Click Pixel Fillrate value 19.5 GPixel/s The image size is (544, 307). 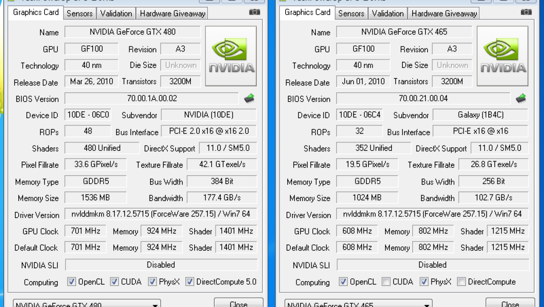(x=368, y=164)
